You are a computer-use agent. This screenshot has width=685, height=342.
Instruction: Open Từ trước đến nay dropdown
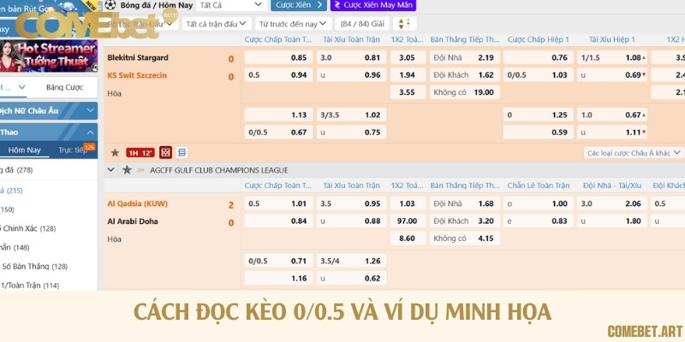(x=293, y=24)
